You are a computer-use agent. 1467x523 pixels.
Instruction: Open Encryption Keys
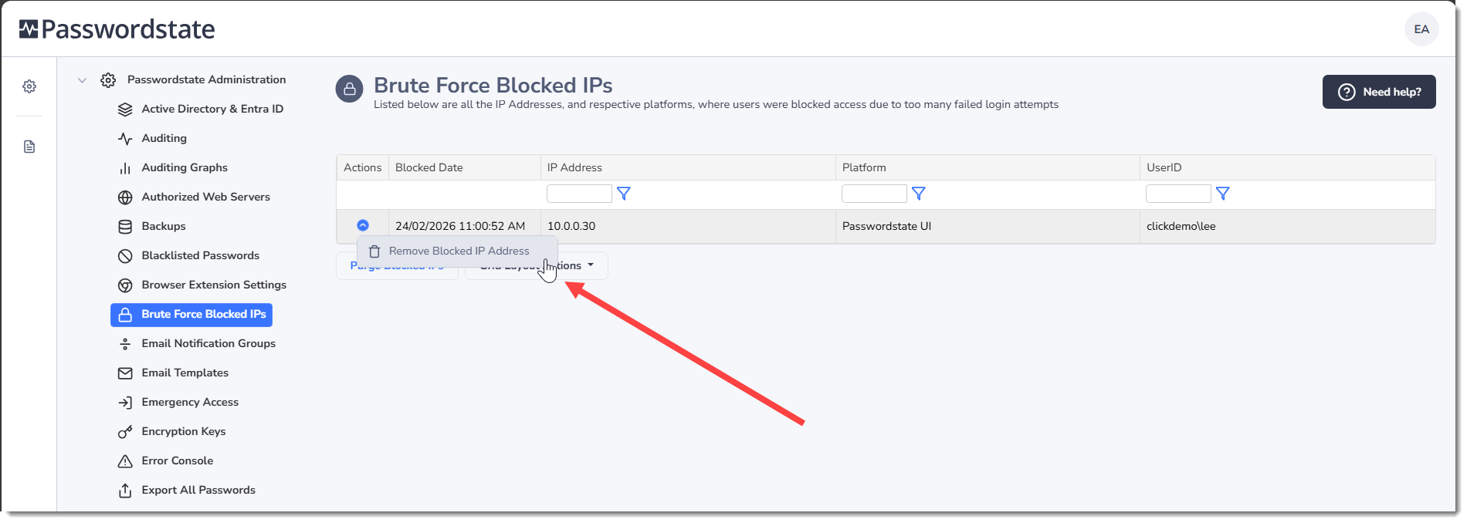click(184, 431)
